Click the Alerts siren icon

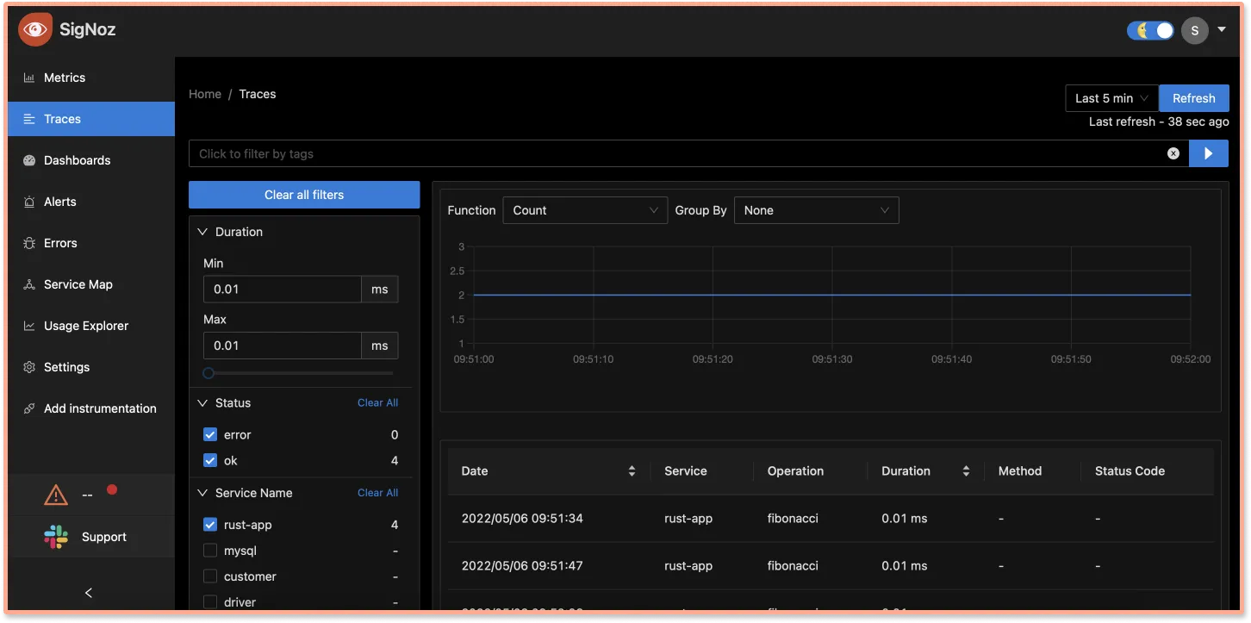coord(29,202)
